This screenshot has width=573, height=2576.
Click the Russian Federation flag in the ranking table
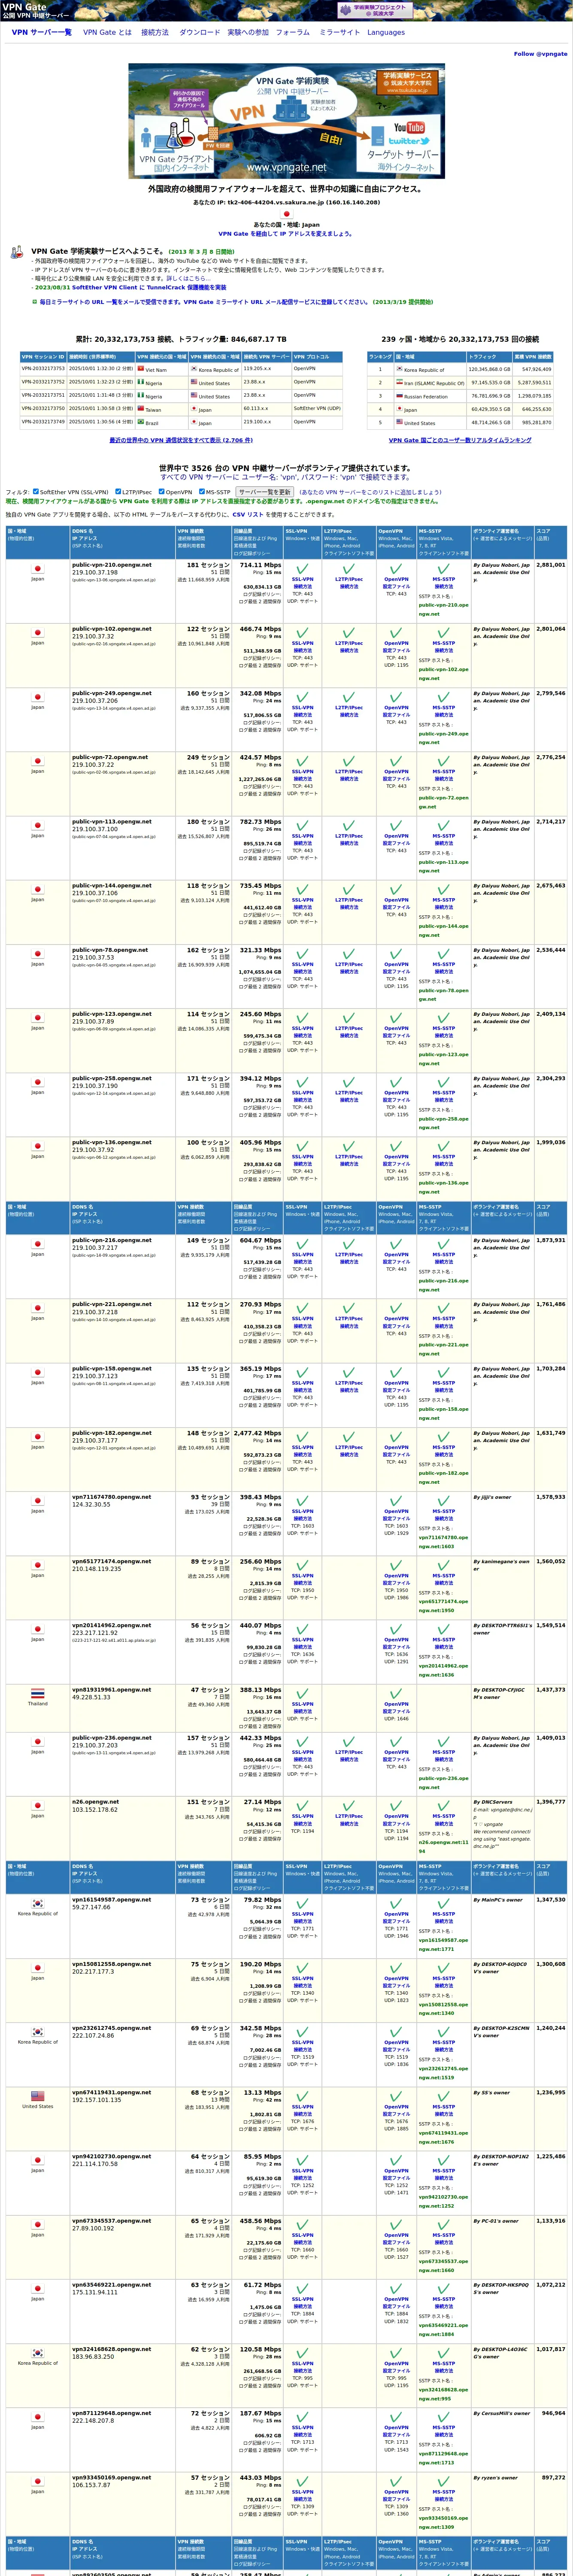(400, 396)
